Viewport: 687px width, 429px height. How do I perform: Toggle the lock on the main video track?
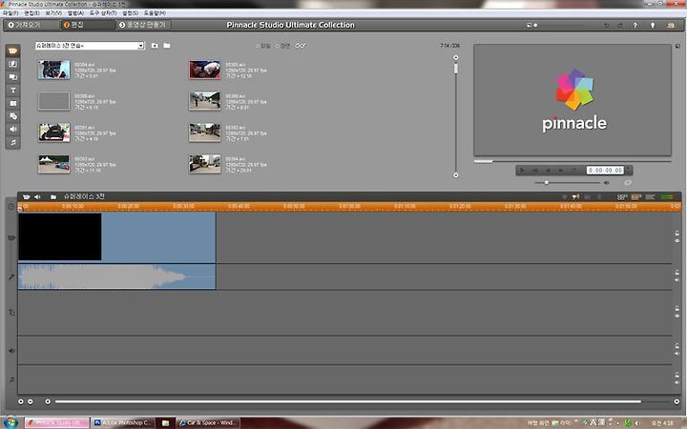pos(677,234)
